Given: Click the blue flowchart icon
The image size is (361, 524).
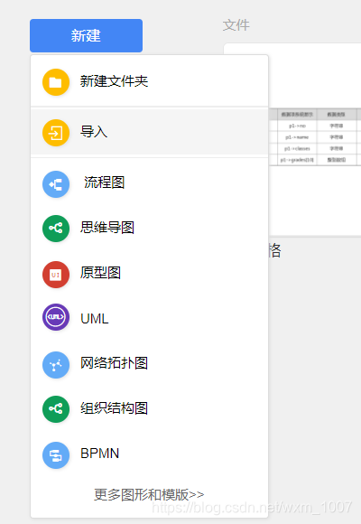Looking at the screenshot, I should (56, 184).
